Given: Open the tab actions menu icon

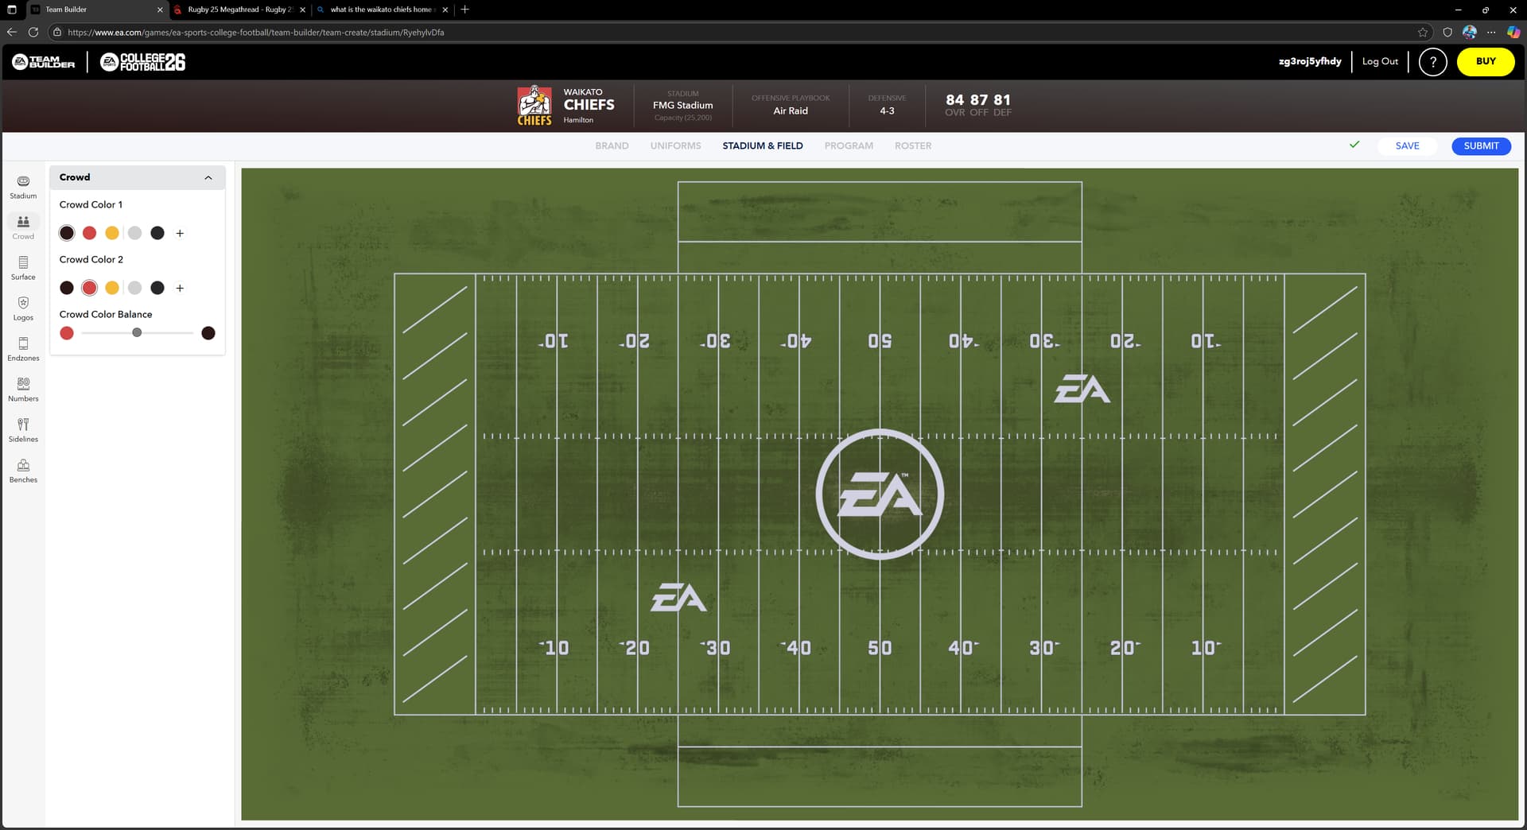Looking at the screenshot, I should pyautogui.click(x=11, y=10).
